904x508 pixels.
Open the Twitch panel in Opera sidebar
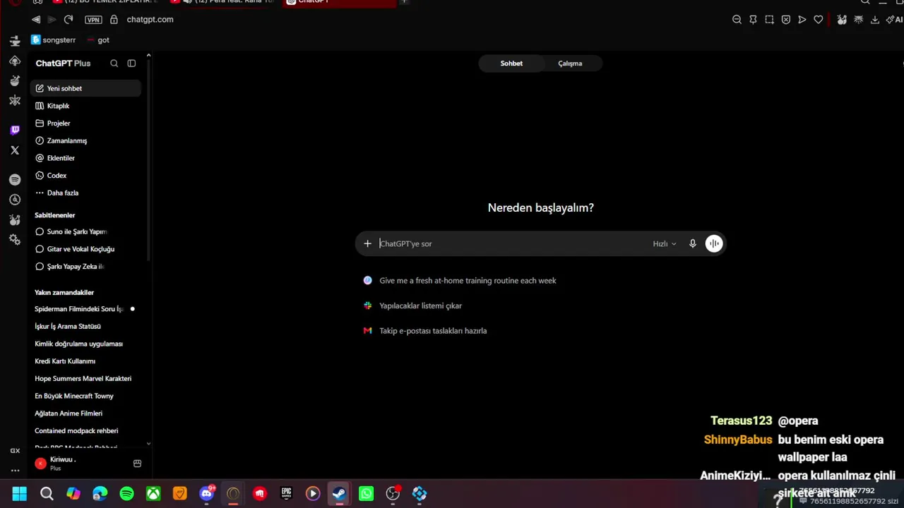(15, 130)
